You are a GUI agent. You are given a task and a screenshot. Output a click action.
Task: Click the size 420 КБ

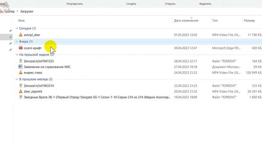257,48
